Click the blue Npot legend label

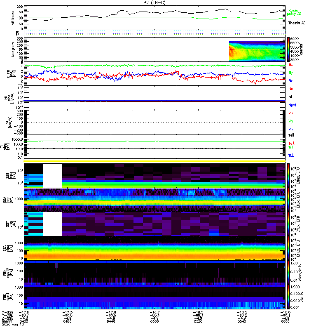click(x=292, y=105)
